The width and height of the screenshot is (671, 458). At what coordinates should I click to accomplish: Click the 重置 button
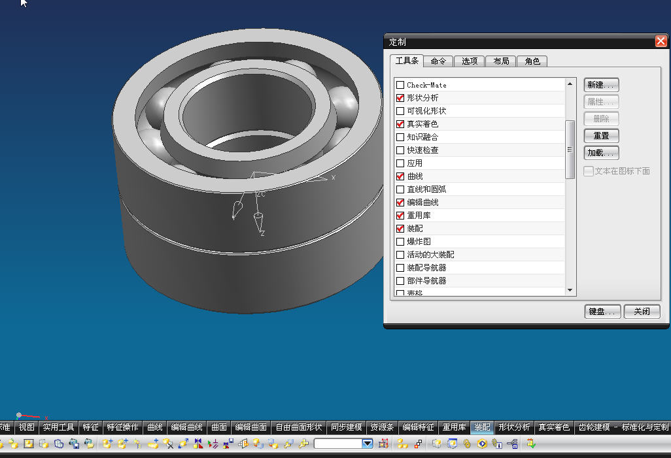click(x=601, y=135)
